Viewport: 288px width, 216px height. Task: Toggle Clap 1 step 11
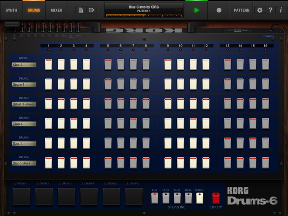click(193, 123)
